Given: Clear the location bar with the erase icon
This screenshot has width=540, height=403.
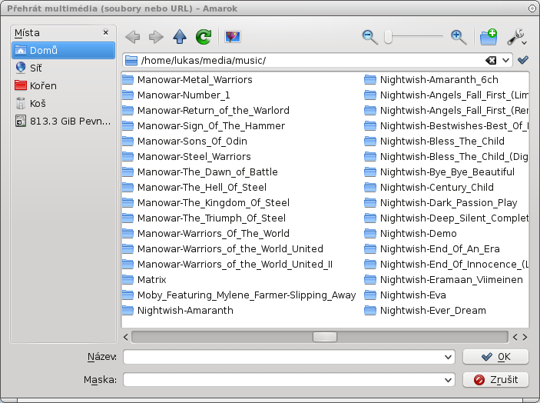Looking at the screenshot, I should 491,61.
